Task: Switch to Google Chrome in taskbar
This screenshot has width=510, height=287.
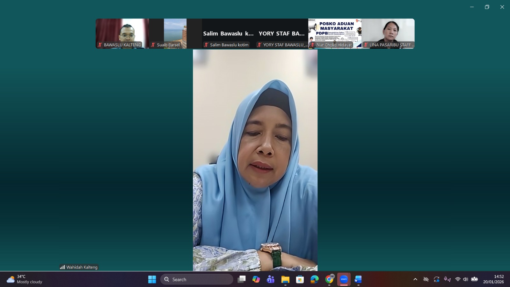Action: coord(329,279)
